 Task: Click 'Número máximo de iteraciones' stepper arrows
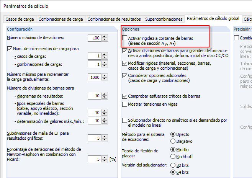click(x=103, y=38)
